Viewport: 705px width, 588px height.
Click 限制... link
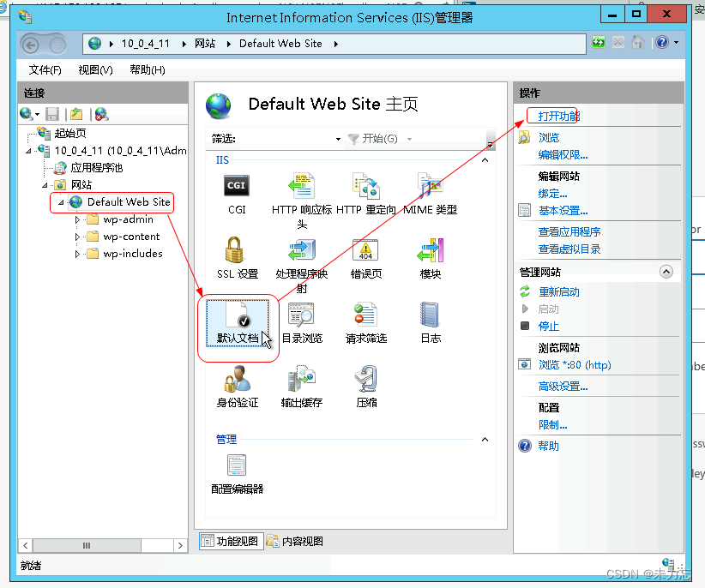point(552,425)
